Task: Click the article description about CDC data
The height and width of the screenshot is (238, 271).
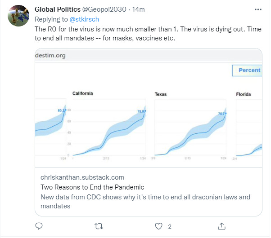Action: click(145, 202)
